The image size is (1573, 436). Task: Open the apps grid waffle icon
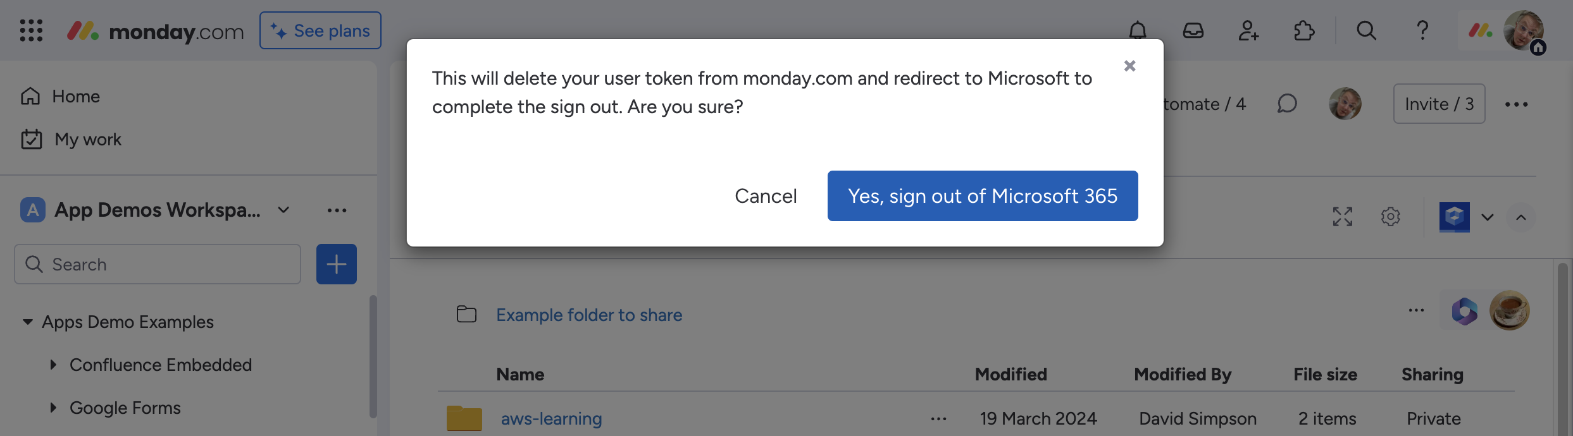click(30, 30)
